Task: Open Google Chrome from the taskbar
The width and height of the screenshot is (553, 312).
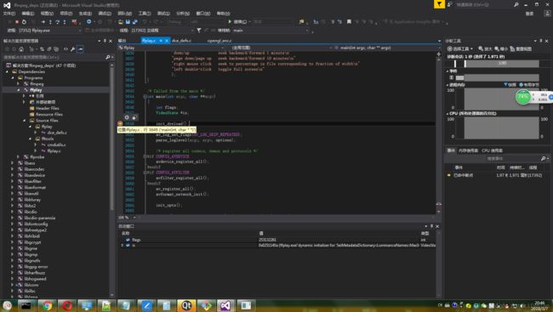Action: pyautogui.click(x=47, y=305)
